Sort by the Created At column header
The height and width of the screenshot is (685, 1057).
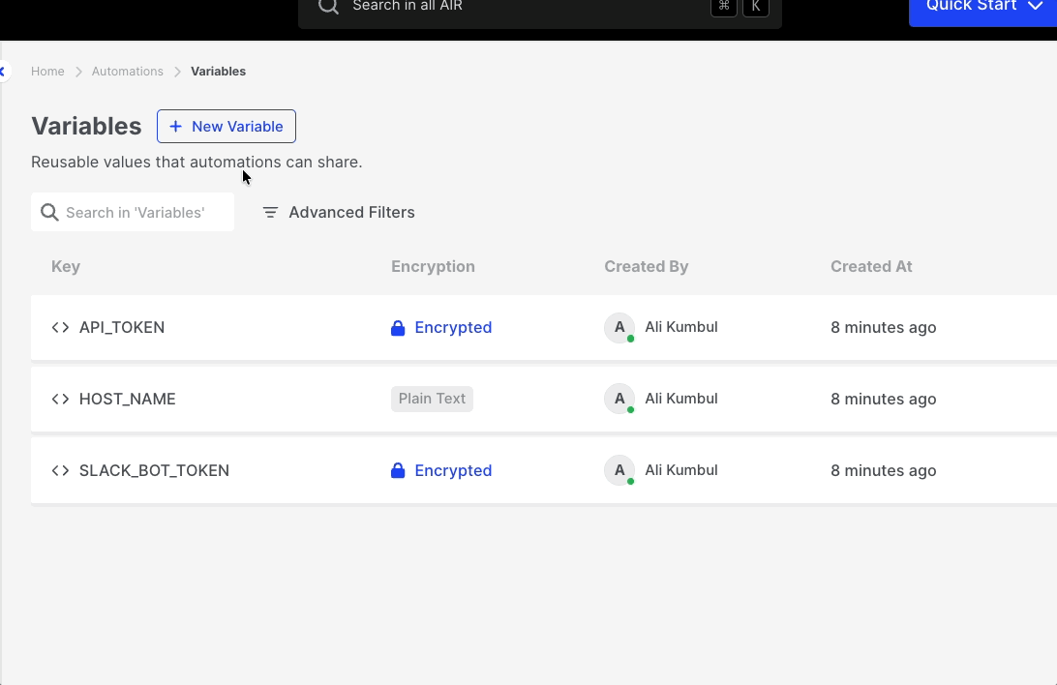871,267
